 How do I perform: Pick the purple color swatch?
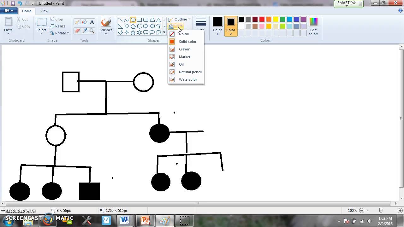[304, 20]
